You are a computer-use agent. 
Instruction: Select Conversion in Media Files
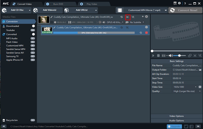18,21
